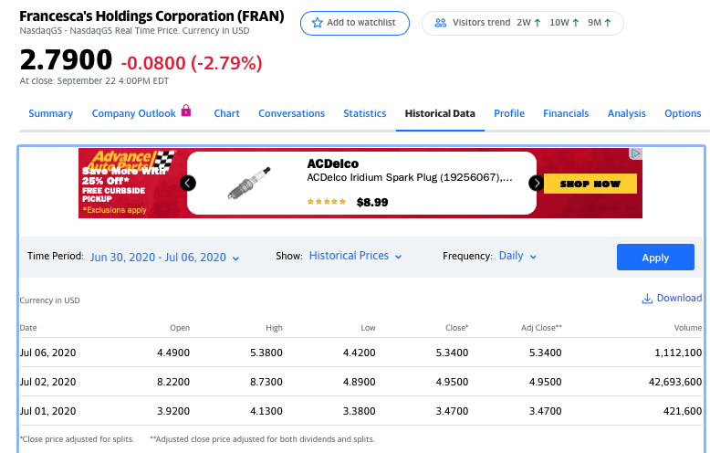Click the AdChoices icon on the banner

[x=636, y=153]
